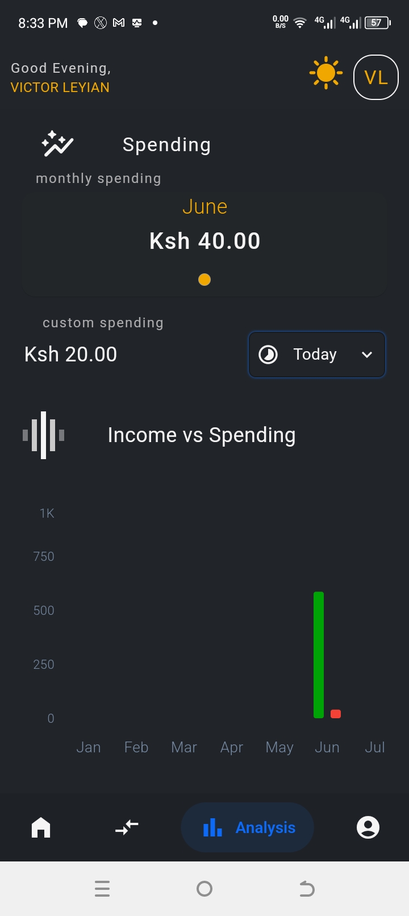
Task: Open the VL profile avatar
Action: pyautogui.click(x=375, y=77)
